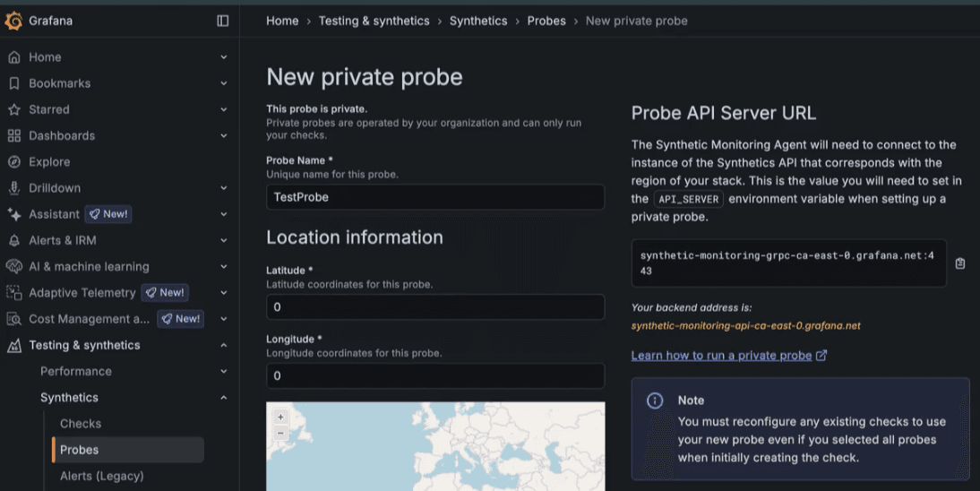This screenshot has height=491, width=980.
Task: Go to Synthetics breadcrumb link
Action: (478, 21)
